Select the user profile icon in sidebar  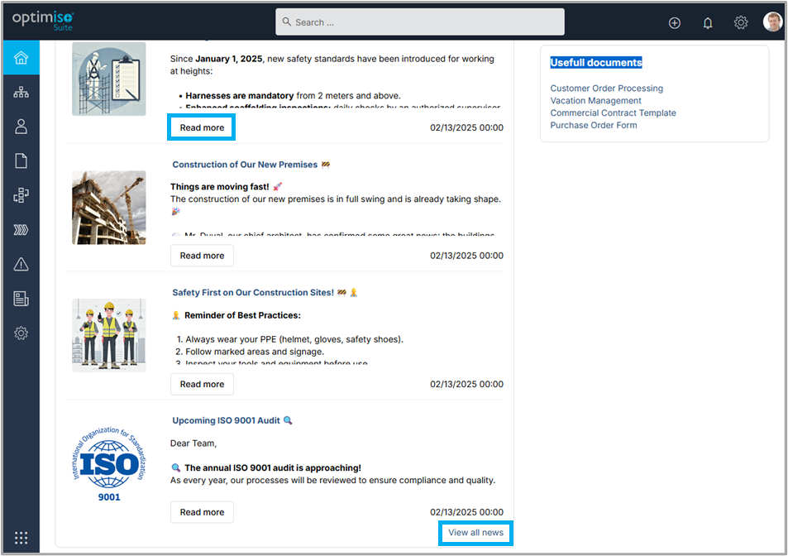click(21, 127)
